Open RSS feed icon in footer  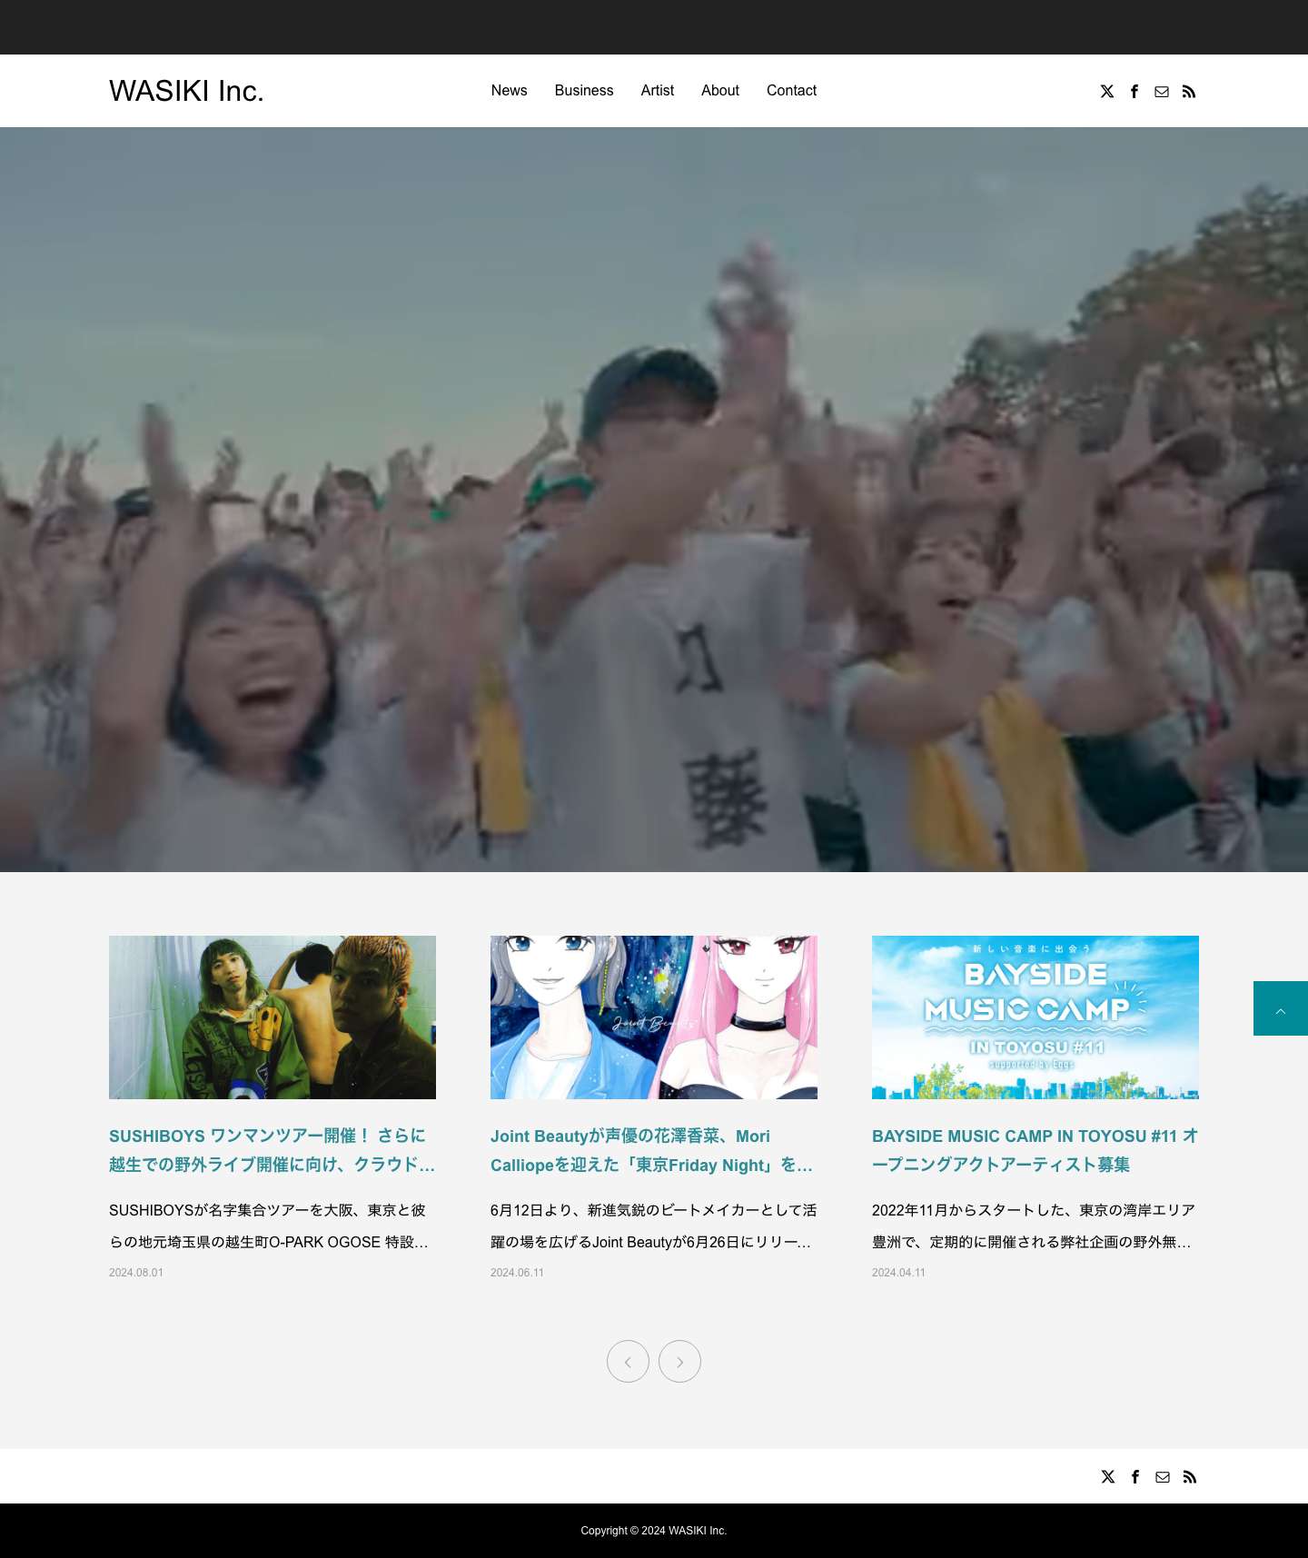(1190, 1476)
